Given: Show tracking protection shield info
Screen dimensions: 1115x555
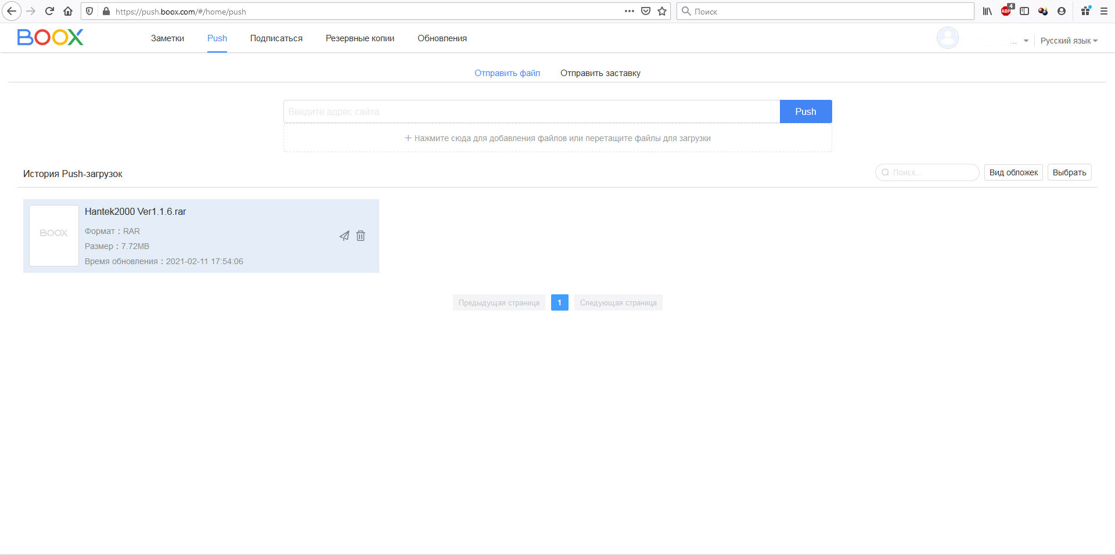Looking at the screenshot, I should (x=89, y=11).
